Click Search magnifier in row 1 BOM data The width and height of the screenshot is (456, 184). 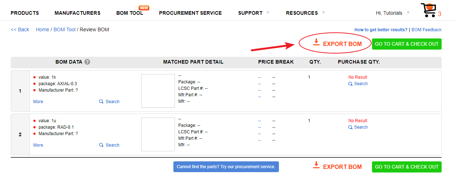point(101,102)
